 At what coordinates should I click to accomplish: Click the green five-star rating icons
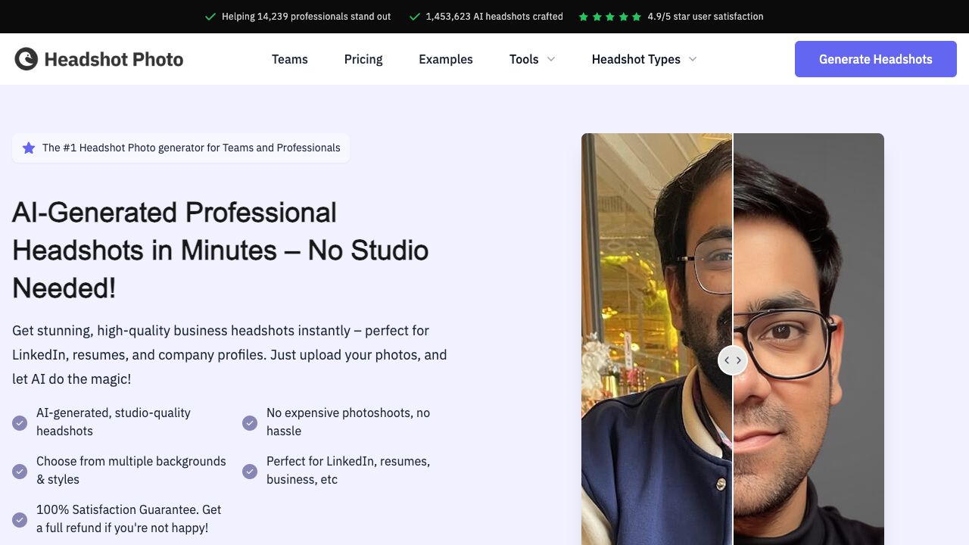coord(609,17)
